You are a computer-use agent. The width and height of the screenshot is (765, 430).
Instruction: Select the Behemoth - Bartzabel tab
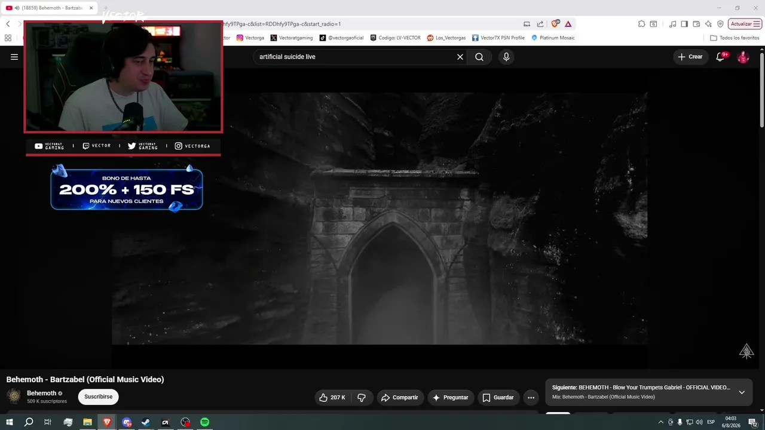(50, 8)
